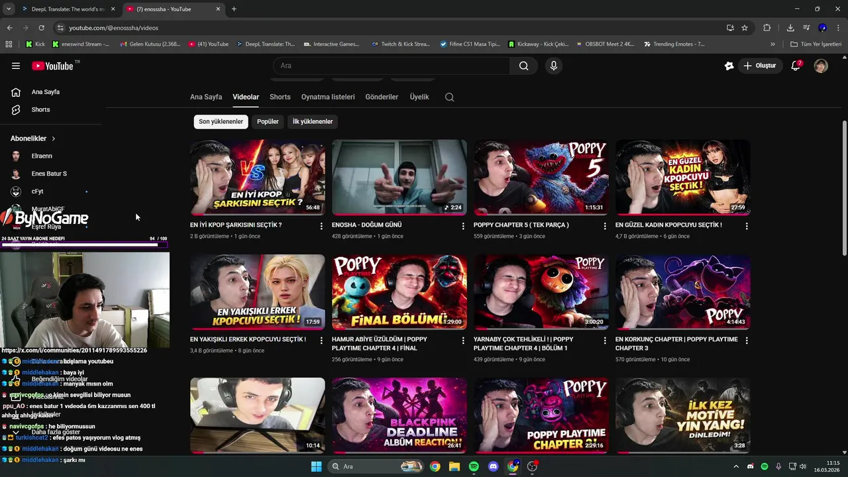Expand the hidden bookmarks overflow chevron
This screenshot has width=848, height=477.
click(772, 44)
